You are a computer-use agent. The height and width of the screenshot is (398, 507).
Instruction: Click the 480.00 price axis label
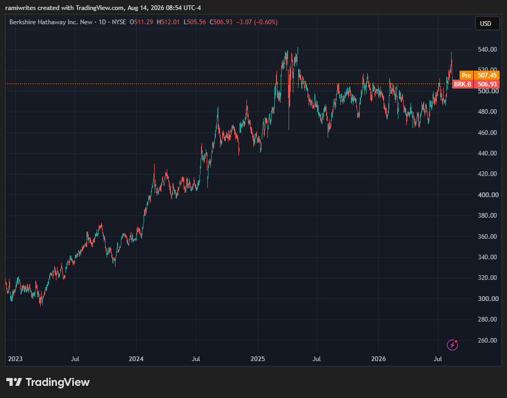click(487, 112)
